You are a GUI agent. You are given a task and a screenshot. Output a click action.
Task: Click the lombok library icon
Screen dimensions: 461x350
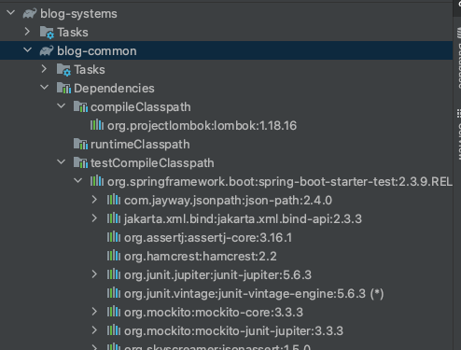(x=97, y=125)
